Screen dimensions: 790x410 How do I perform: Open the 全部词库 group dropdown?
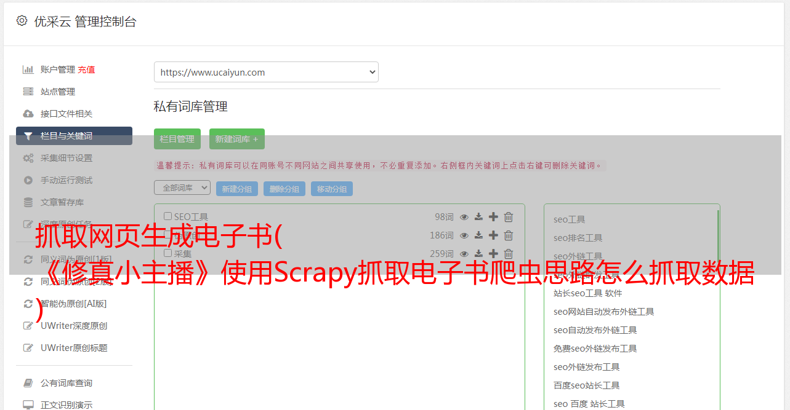coord(182,187)
